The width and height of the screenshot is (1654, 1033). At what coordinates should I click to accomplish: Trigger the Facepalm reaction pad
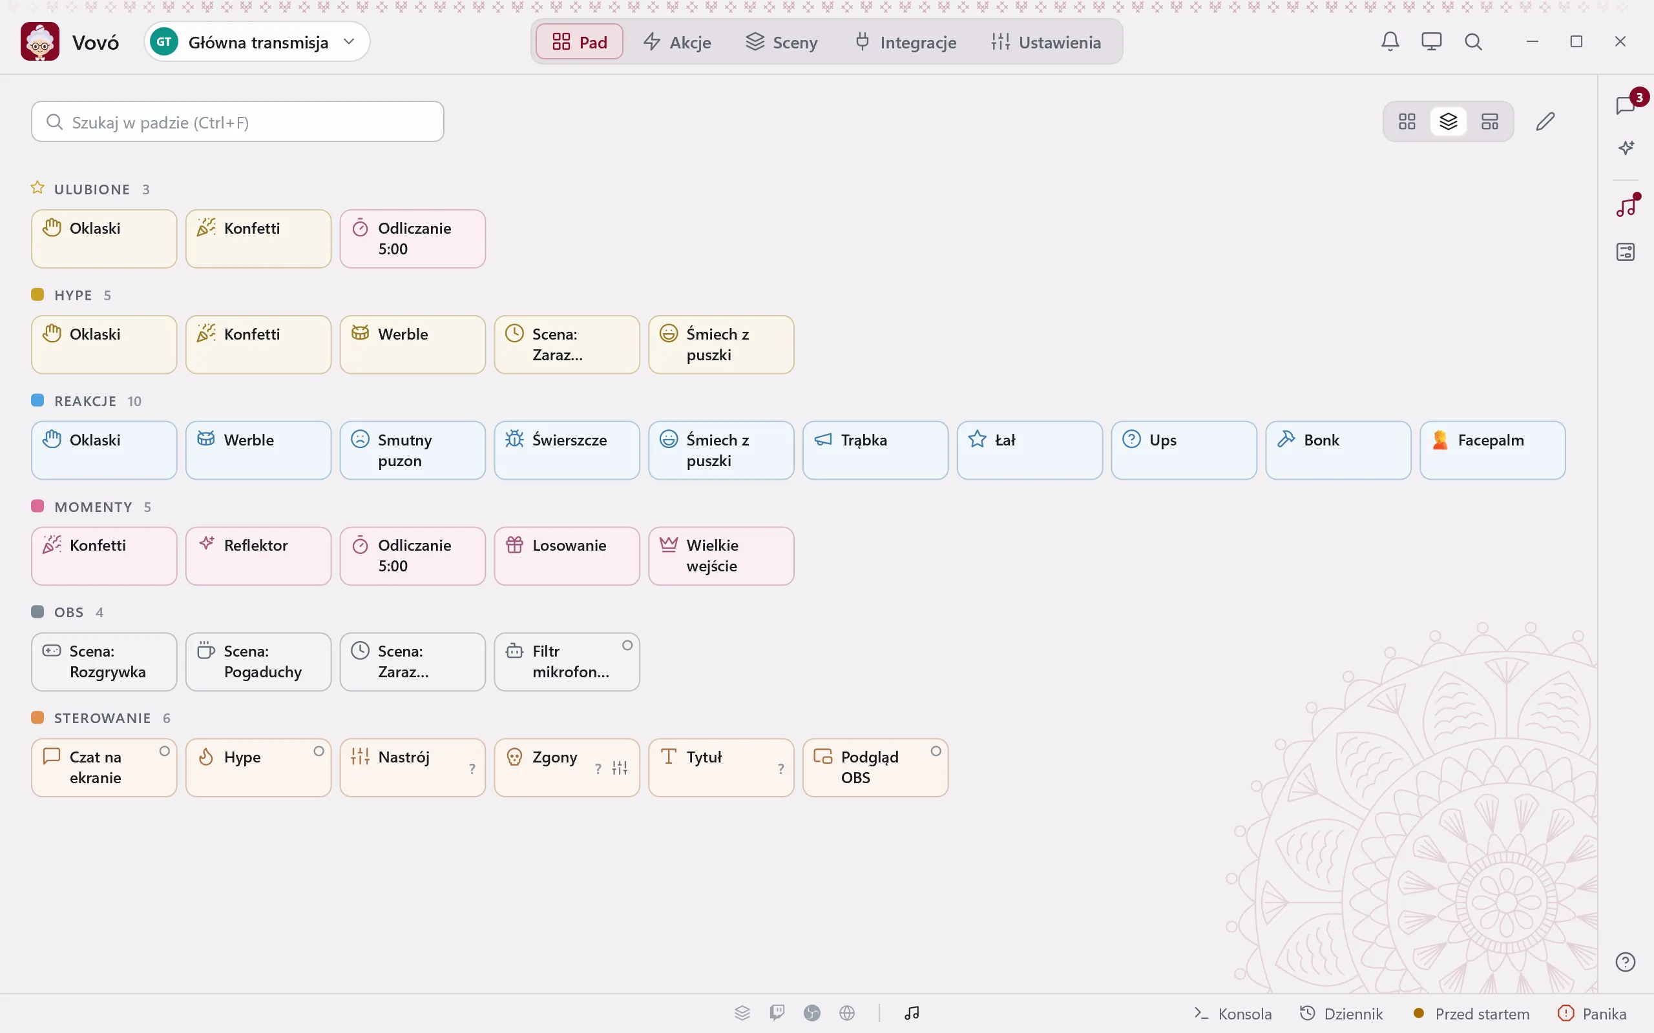1492,450
